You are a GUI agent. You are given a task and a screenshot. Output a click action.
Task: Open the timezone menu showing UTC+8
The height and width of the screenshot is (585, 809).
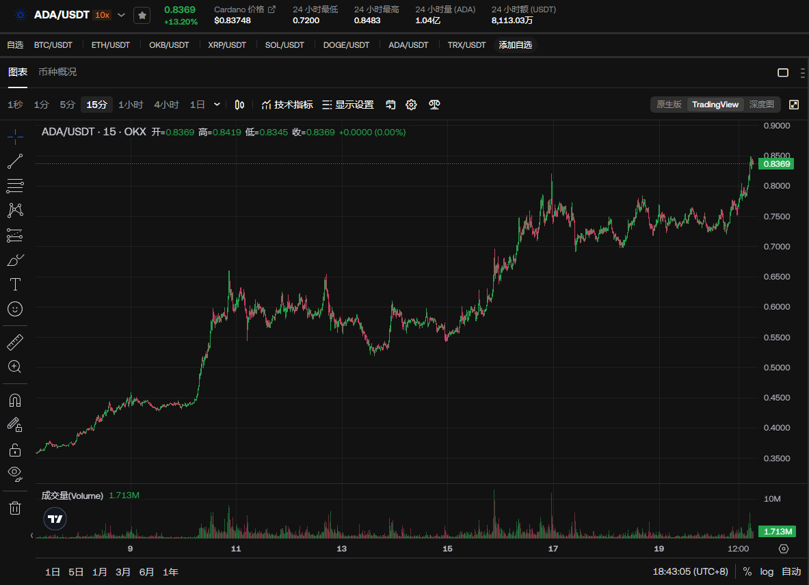point(690,572)
